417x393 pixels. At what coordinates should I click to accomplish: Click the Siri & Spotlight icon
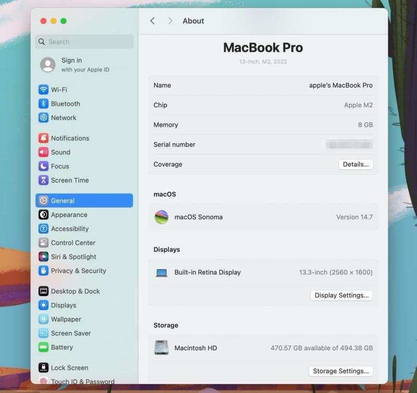coord(43,256)
